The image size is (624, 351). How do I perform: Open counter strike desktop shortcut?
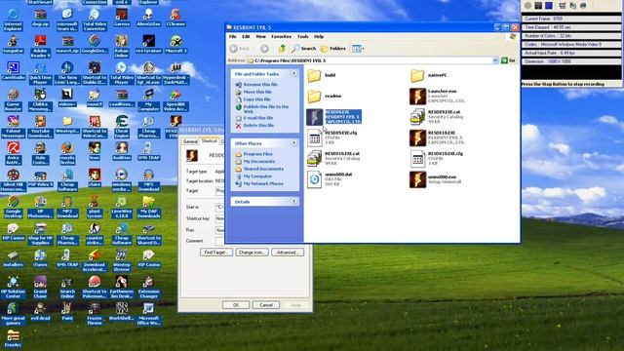95,234
